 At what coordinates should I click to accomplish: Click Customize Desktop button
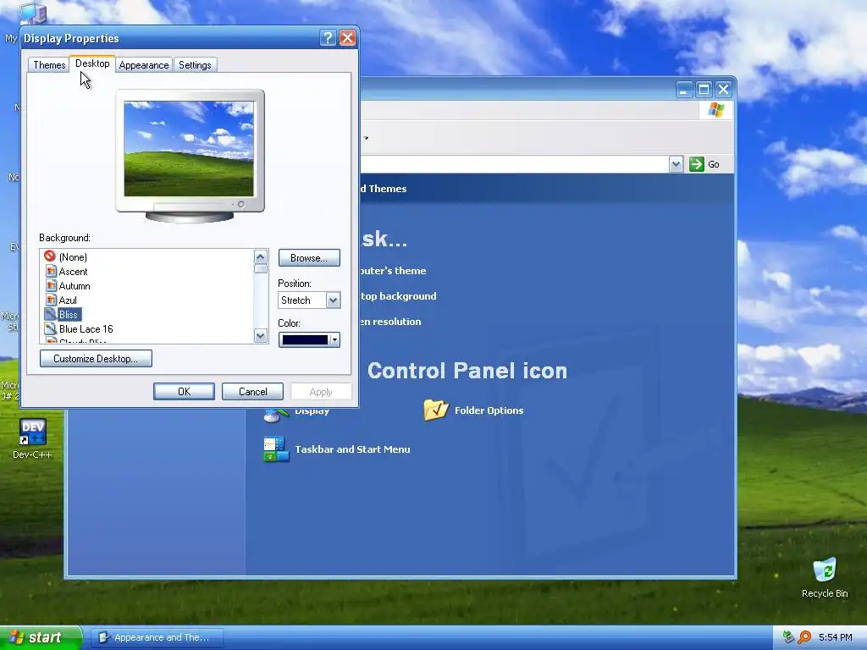(x=96, y=359)
